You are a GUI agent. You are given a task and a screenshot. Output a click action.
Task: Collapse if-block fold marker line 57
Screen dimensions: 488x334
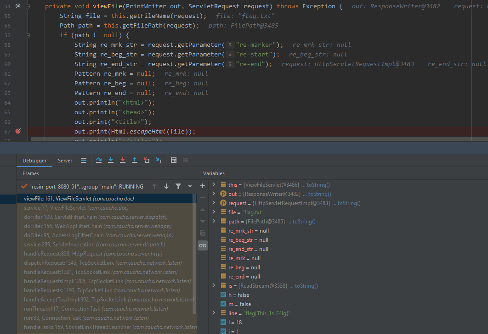pos(28,35)
